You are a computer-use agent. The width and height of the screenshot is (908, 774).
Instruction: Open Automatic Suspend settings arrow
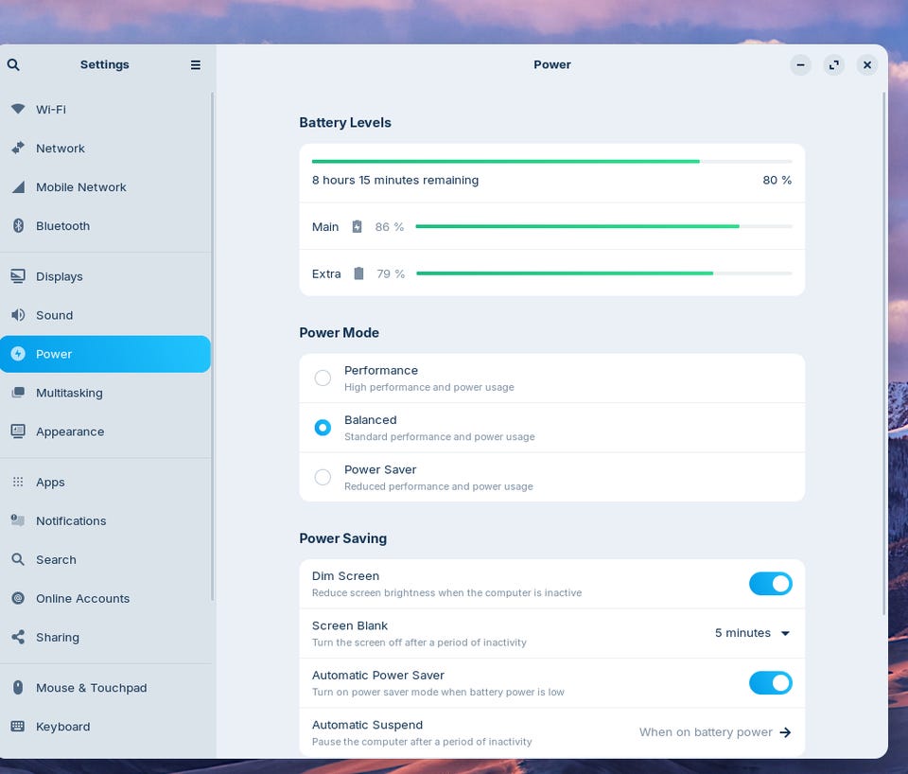[x=785, y=733]
